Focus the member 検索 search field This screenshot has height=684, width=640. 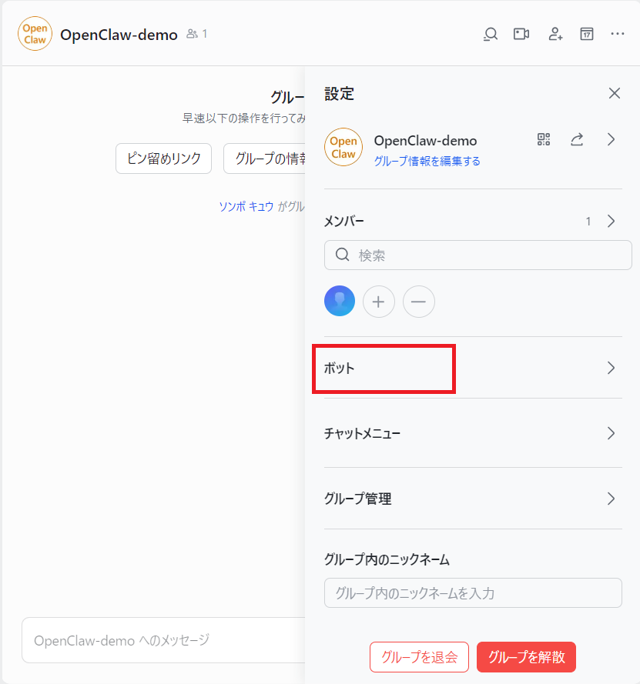tap(478, 255)
